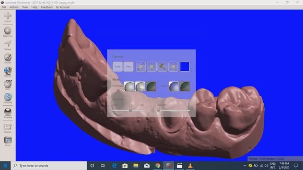Choose dark green Color mode sphere
303x170 pixels.
click(185, 86)
